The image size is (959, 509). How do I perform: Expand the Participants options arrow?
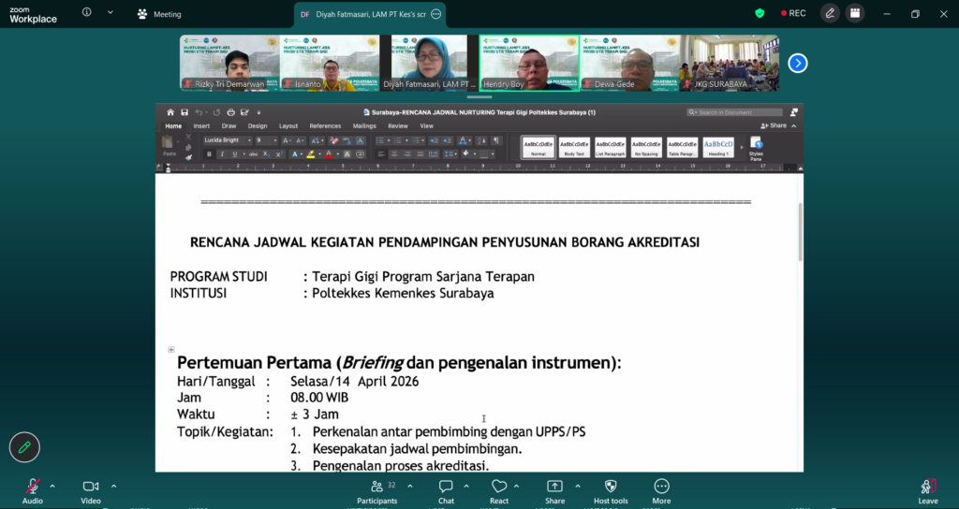(x=410, y=487)
